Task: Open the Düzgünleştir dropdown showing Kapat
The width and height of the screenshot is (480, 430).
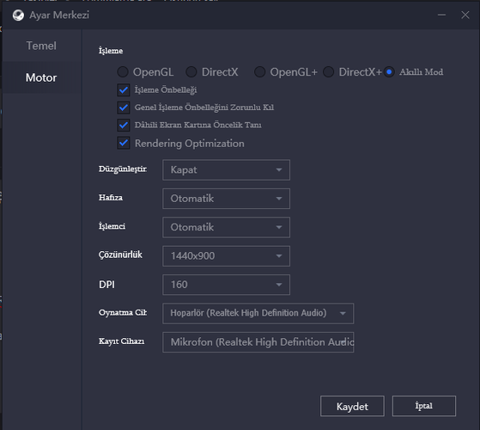Action: pyautogui.click(x=226, y=169)
